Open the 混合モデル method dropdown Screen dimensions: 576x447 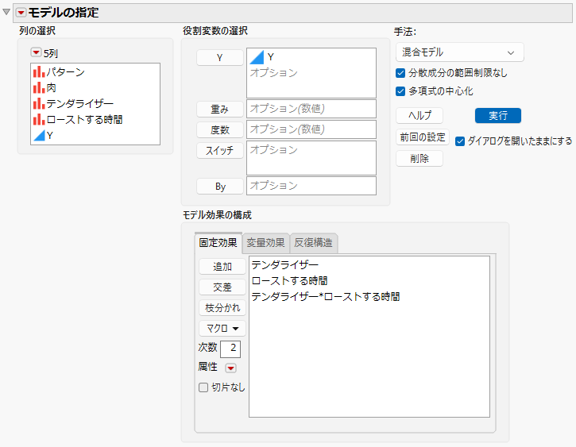(x=459, y=52)
